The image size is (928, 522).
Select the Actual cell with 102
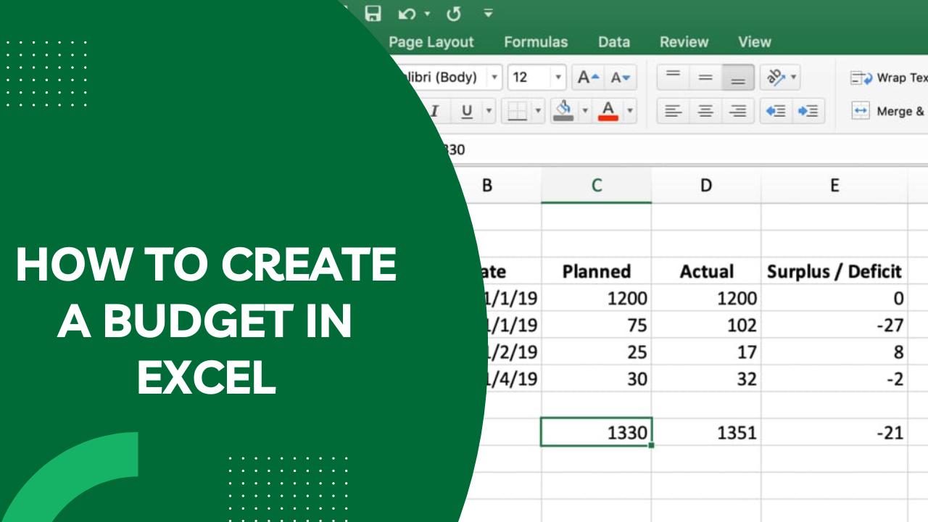coord(706,325)
